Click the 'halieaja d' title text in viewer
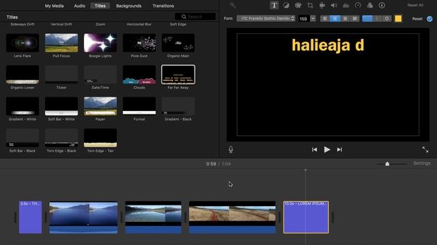This screenshot has height=245, width=437. pos(328,46)
